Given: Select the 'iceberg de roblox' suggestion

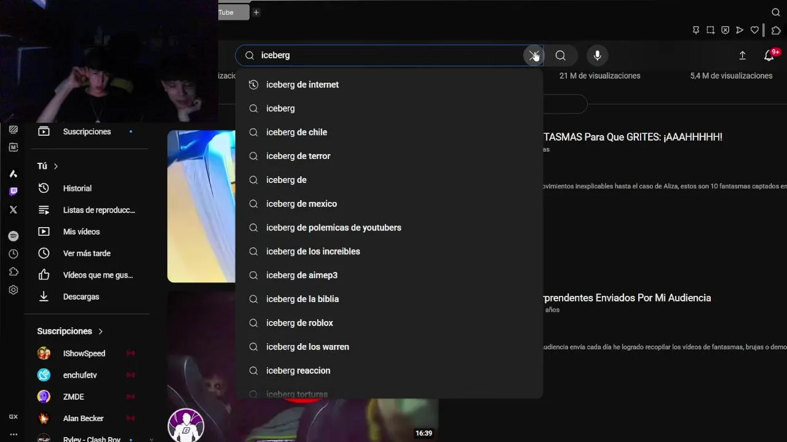Looking at the screenshot, I should coord(389,323).
